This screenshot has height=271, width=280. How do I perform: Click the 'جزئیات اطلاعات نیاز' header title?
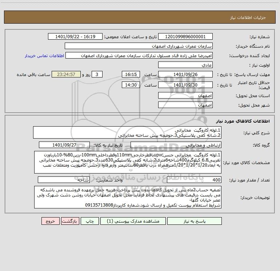click(x=248, y=17)
